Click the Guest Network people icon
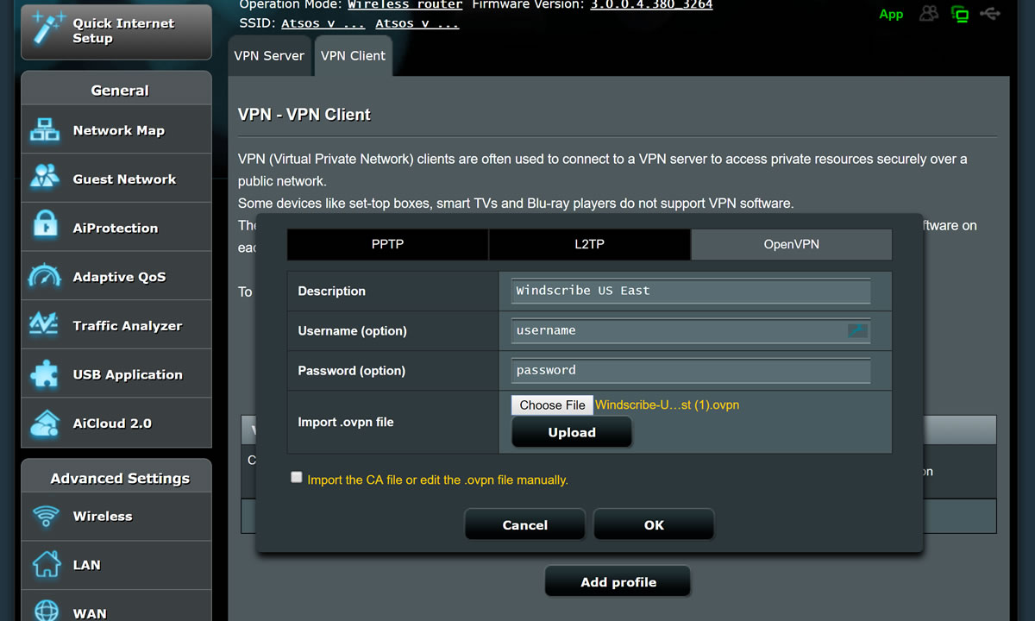Screen dimensions: 1035x621 [45, 179]
